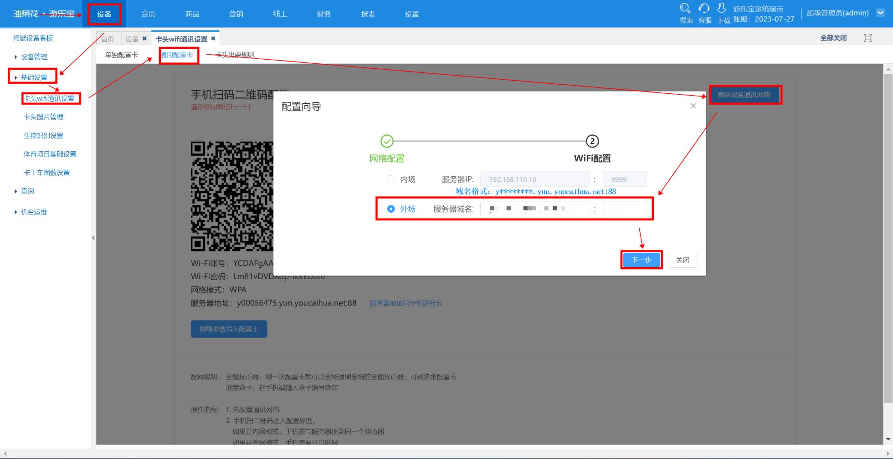This screenshot has height=459, width=893.
Task: Expand 查询 in sidebar
Action: pos(27,191)
